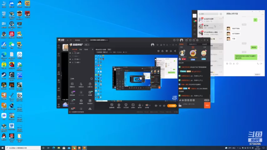The image size is (267, 150).
Task: Toggle the lock on fourth source row
Action: coord(73,62)
